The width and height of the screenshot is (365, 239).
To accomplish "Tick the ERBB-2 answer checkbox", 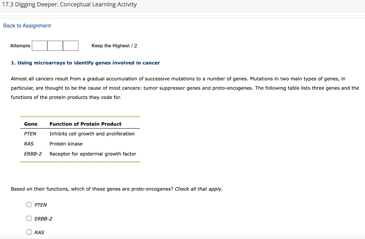I will (x=29, y=218).
